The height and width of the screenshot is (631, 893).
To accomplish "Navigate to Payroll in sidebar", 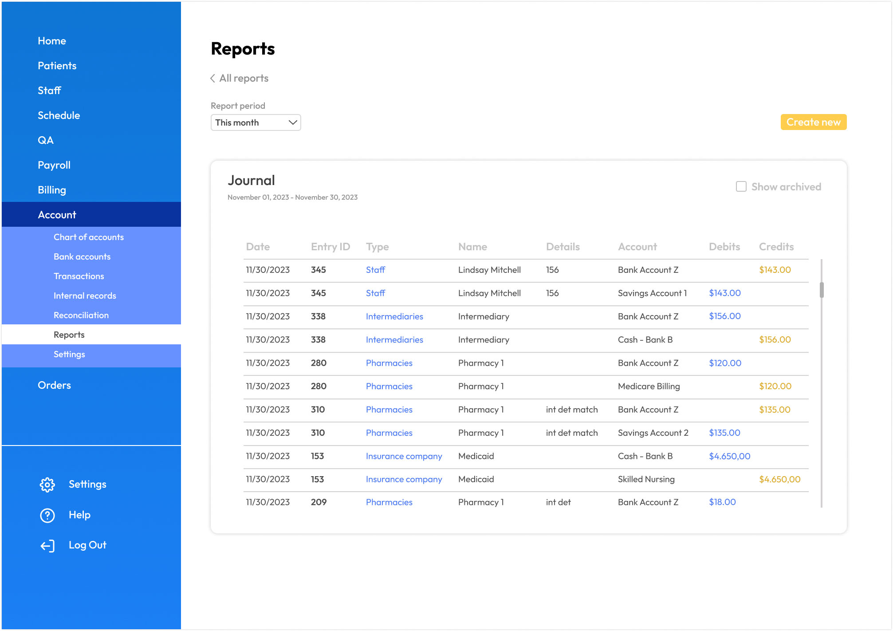I will pos(54,165).
